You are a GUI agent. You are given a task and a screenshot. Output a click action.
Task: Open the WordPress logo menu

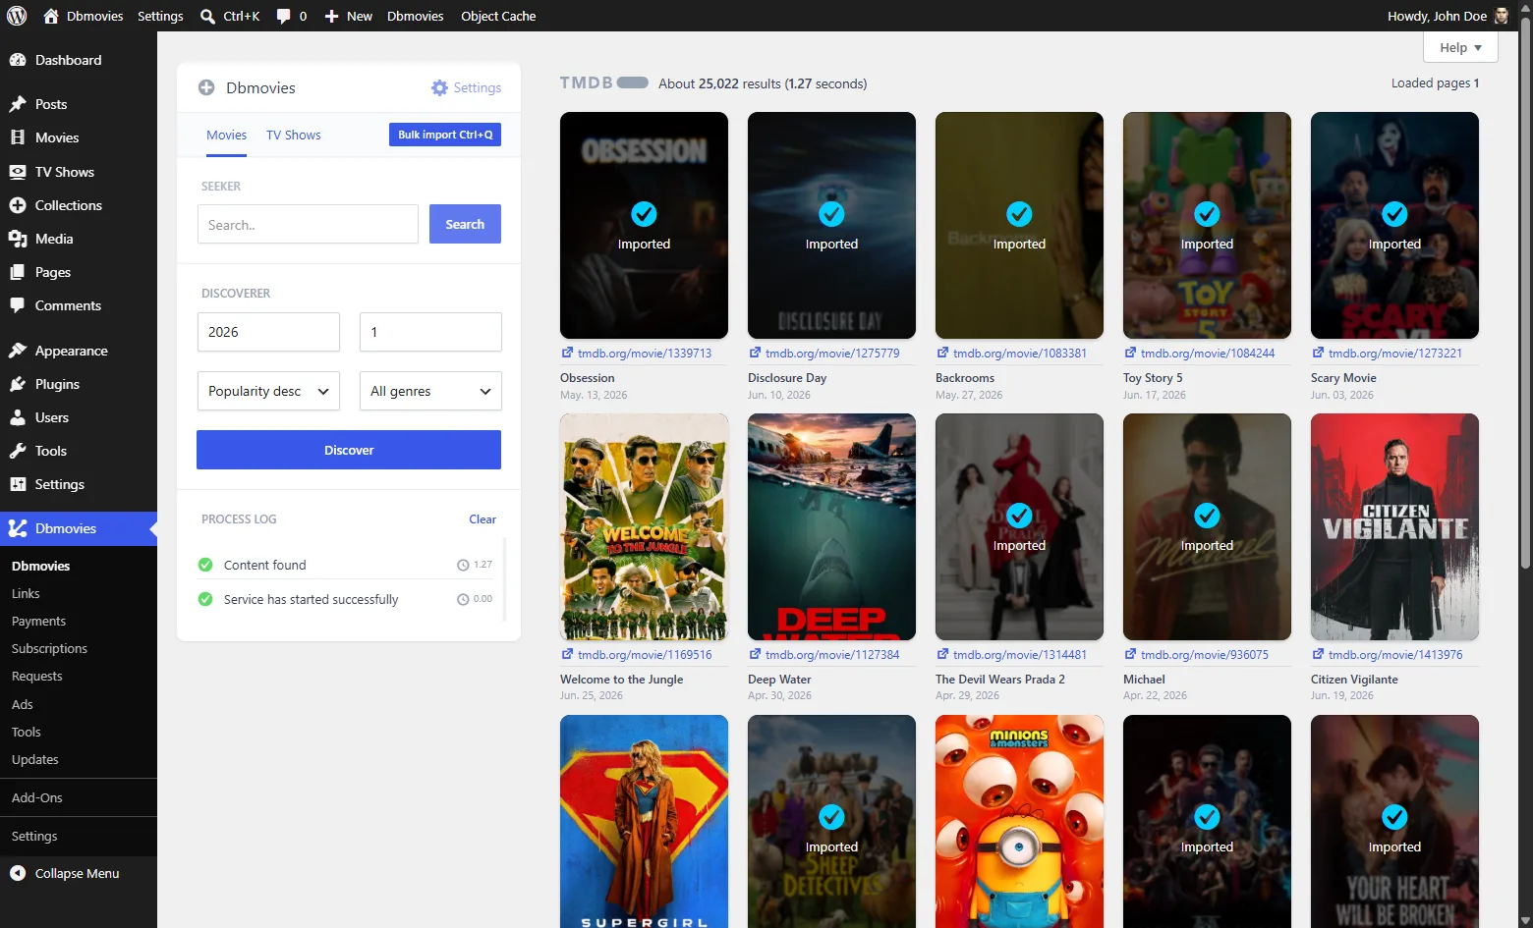point(17,16)
